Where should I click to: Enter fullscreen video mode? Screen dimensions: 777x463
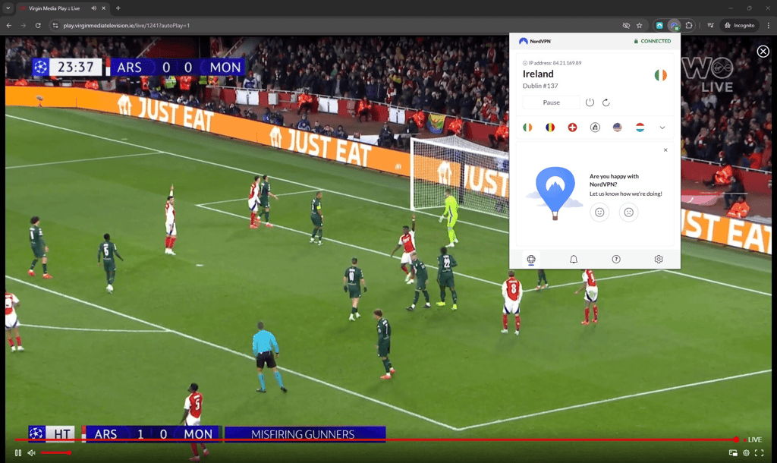click(759, 452)
